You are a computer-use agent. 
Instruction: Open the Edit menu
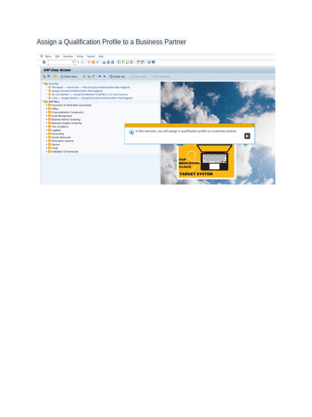[57, 56]
